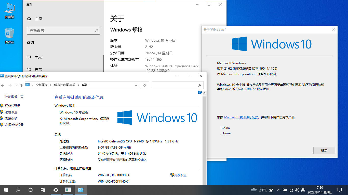Screen dimensions: 348x195
Task: Click chevron after 控制面板 in breadcrumb
Action: (51, 85)
